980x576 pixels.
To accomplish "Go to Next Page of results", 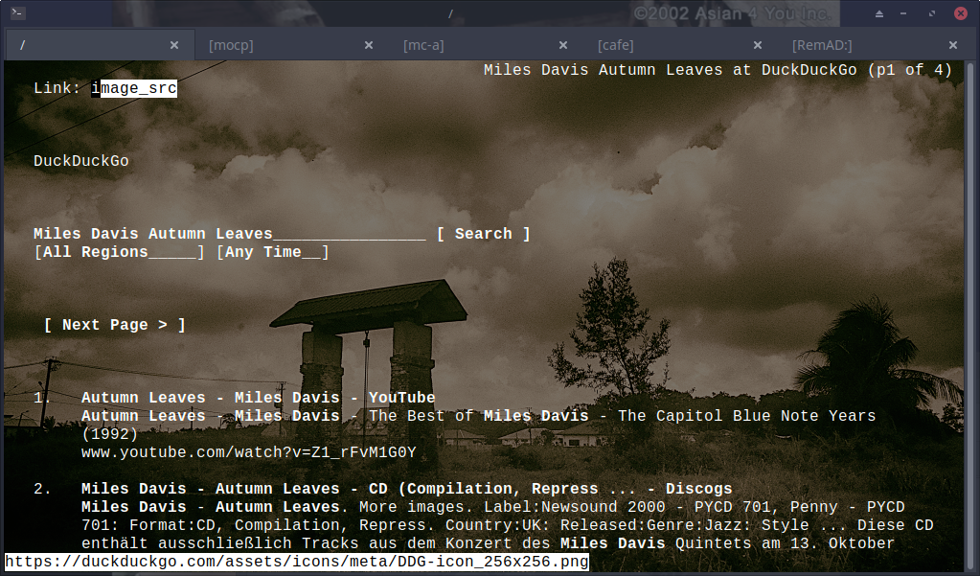I will pos(114,325).
